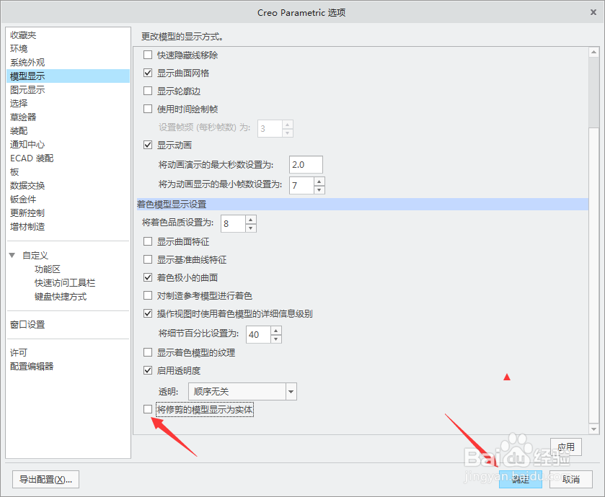Check 将修剪的模型显示为实体
605x497 pixels.
click(x=147, y=408)
